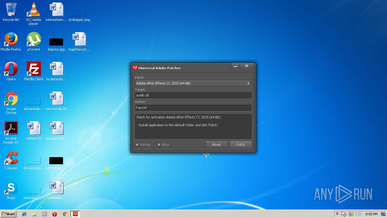387x218 pixels.
Task: Open the Patch product selection dropdown
Action: point(193,83)
